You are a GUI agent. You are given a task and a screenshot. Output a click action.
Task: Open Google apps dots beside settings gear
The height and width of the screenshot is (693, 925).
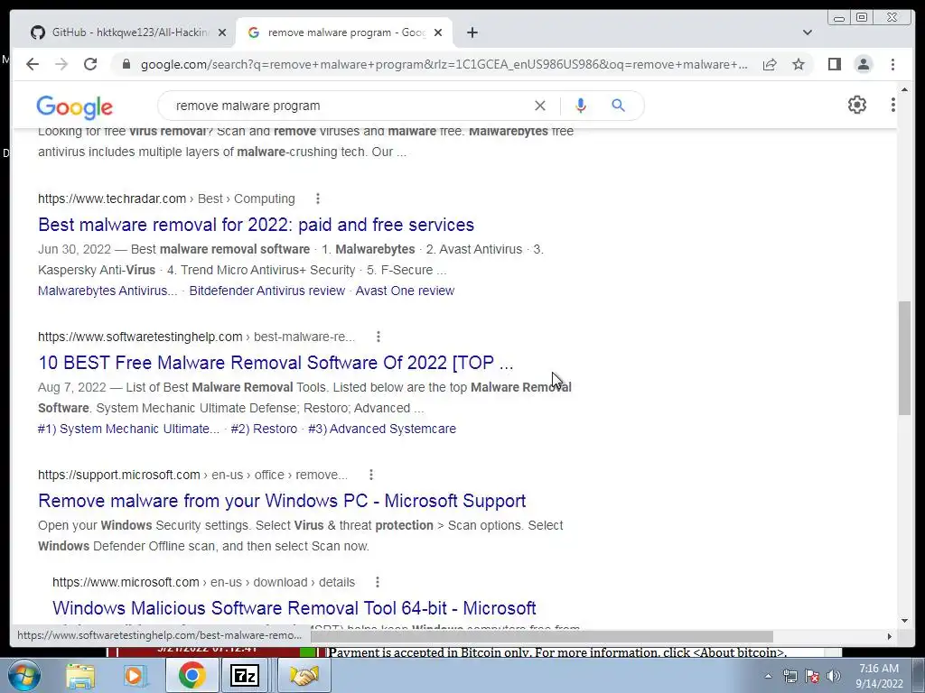(892, 105)
